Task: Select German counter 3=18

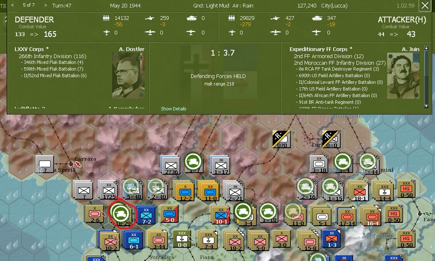Action: (319, 164)
